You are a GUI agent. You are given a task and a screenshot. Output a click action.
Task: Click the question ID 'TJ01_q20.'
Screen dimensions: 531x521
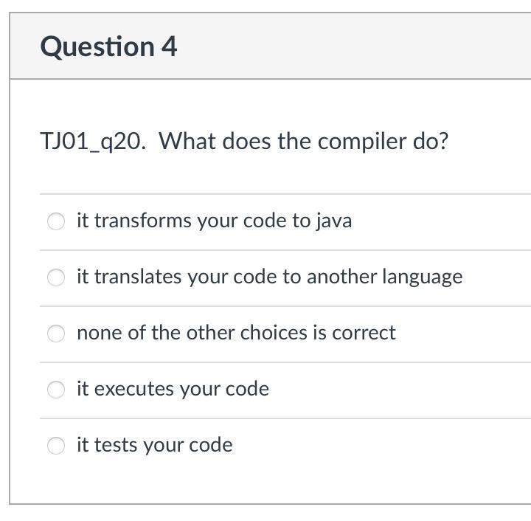coord(93,142)
